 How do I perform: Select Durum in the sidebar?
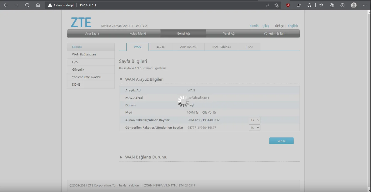click(x=91, y=47)
